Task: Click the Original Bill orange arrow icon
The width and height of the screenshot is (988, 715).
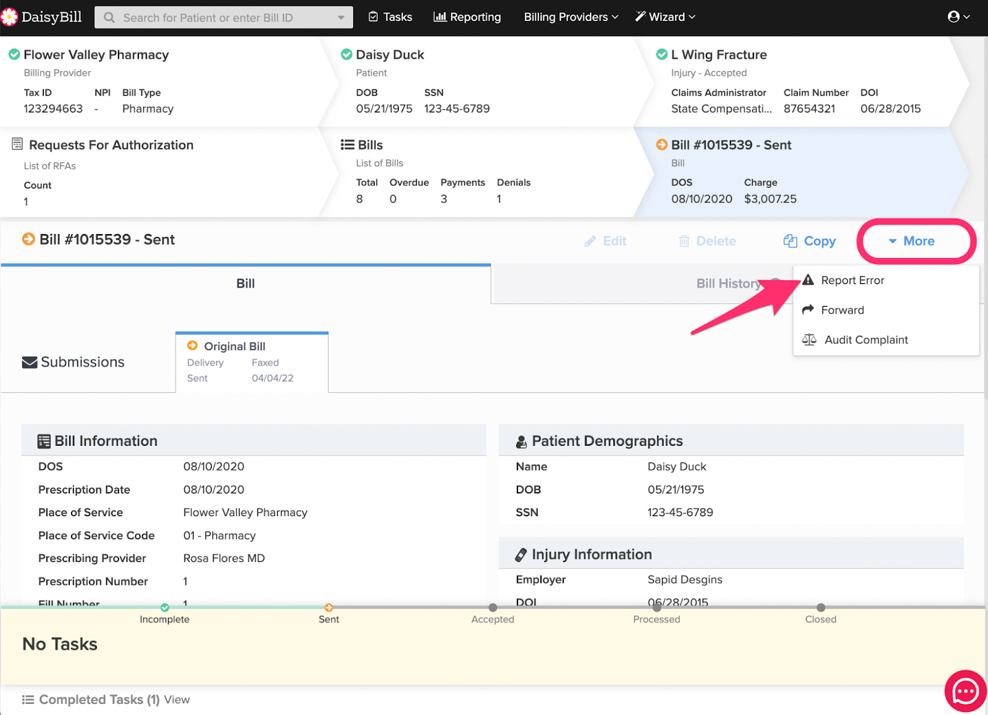Action: pyautogui.click(x=193, y=346)
